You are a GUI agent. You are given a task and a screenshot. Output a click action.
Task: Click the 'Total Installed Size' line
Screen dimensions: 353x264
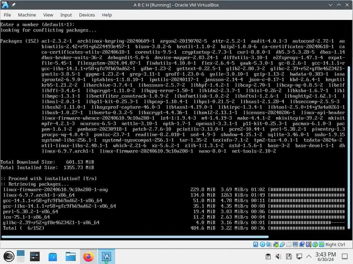pos(47,167)
